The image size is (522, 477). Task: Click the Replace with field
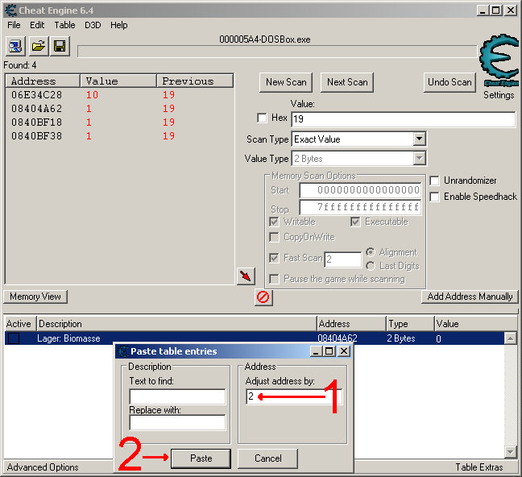click(x=177, y=423)
